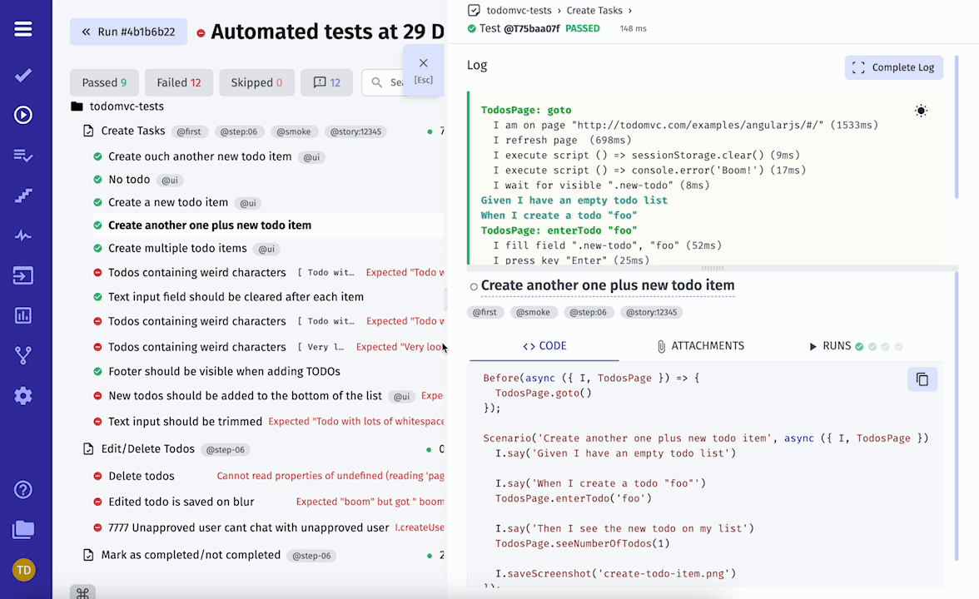Open the Complete Log view
Image resolution: width=979 pixels, height=599 pixels.
coord(894,67)
